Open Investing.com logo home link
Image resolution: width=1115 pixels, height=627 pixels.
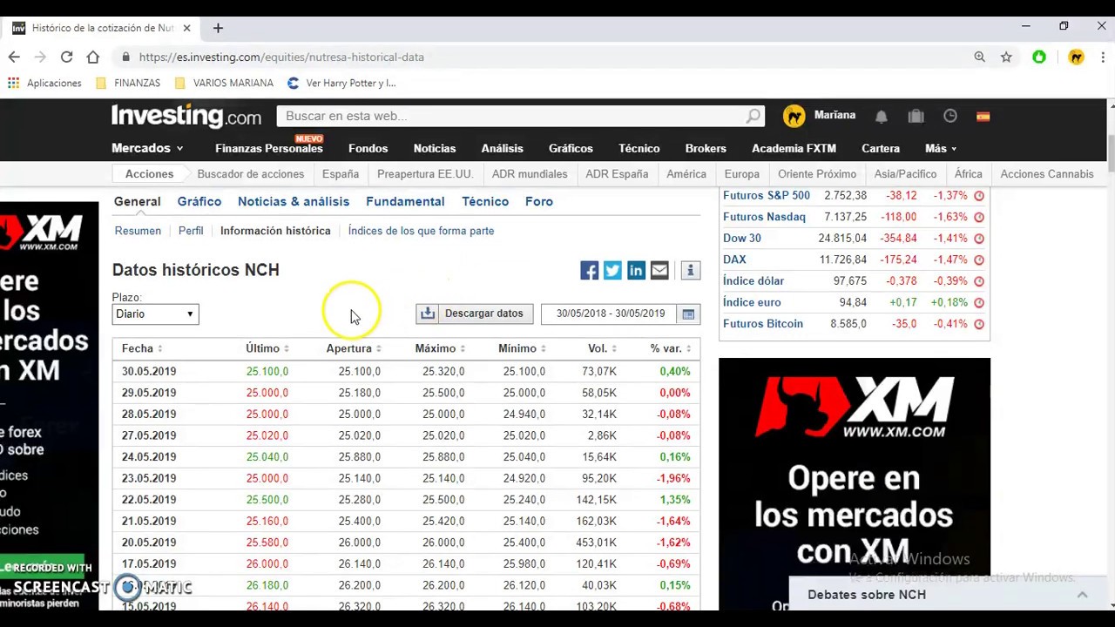click(x=186, y=116)
